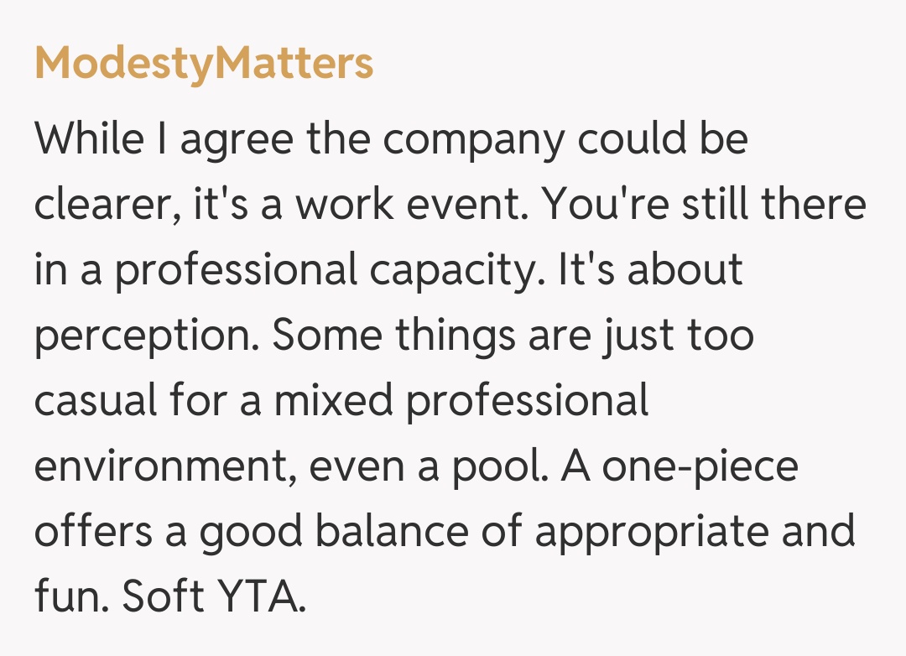
Task: Click the words "still there"
Action: click(x=772, y=204)
